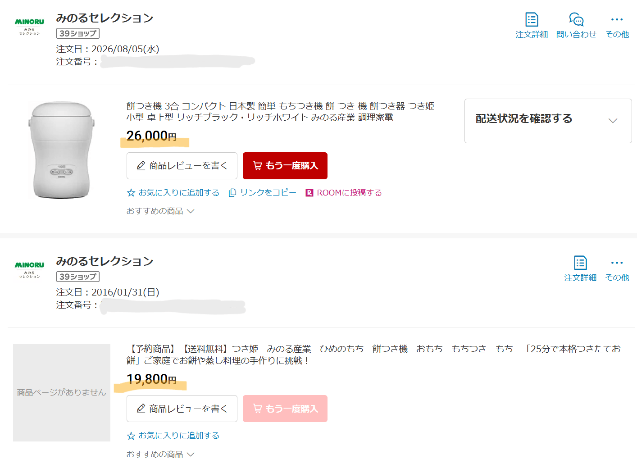The image size is (637, 464).
Task: Expand おすすめの商品 under second product
Action: pos(160,454)
